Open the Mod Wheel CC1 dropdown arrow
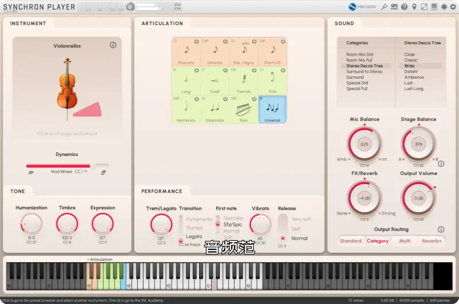This screenshot has width=459, height=304. tap(85, 172)
